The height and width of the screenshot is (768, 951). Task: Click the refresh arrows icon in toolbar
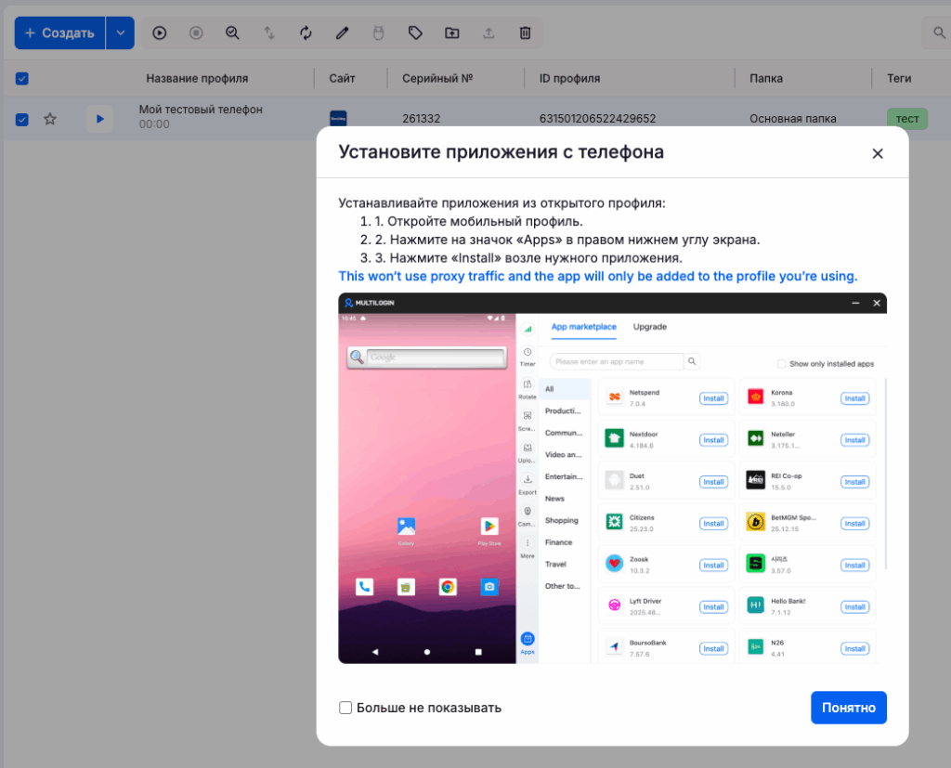(306, 33)
